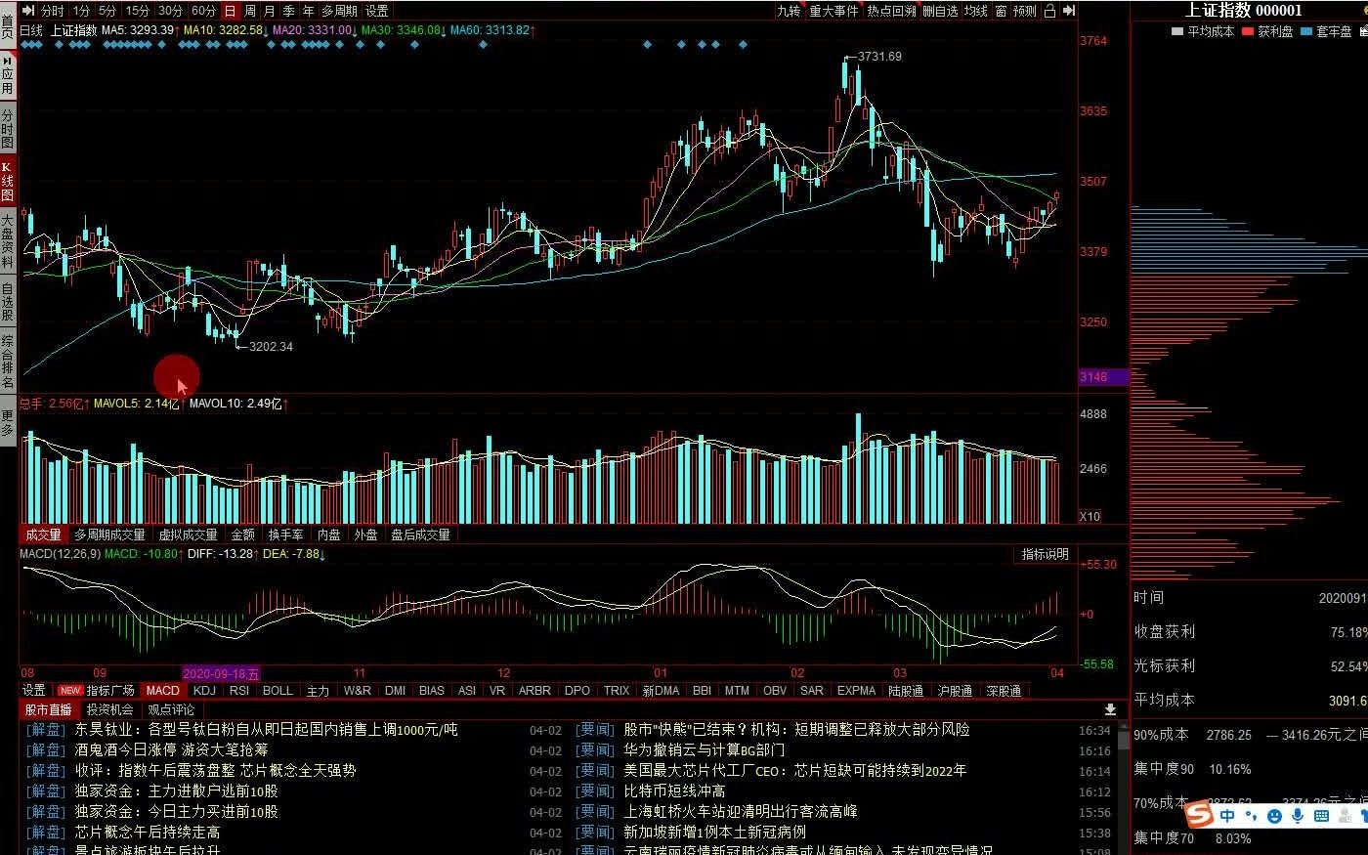1368x855 pixels.
Task: Select 换手率 tab
Action: point(285,534)
